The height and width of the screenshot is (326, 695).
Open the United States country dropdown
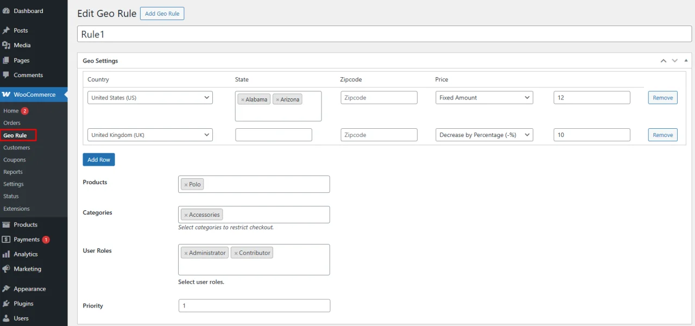pyautogui.click(x=150, y=98)
